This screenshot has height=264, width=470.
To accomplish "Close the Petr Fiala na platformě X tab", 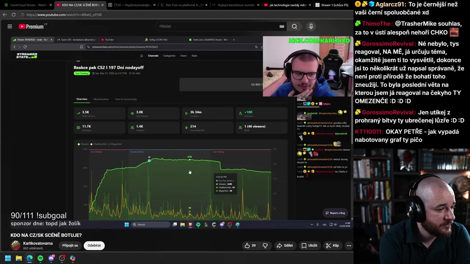I will [x=206, y=5].
